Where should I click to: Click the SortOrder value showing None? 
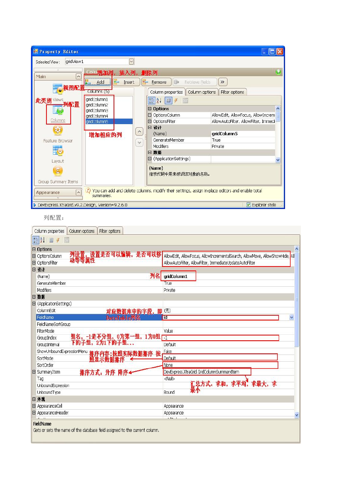point(228,365)
